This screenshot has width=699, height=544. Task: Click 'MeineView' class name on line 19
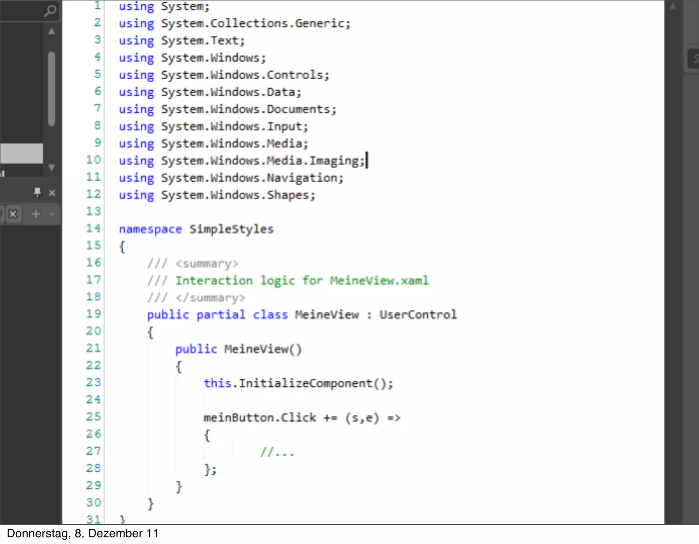pos(327,315)
